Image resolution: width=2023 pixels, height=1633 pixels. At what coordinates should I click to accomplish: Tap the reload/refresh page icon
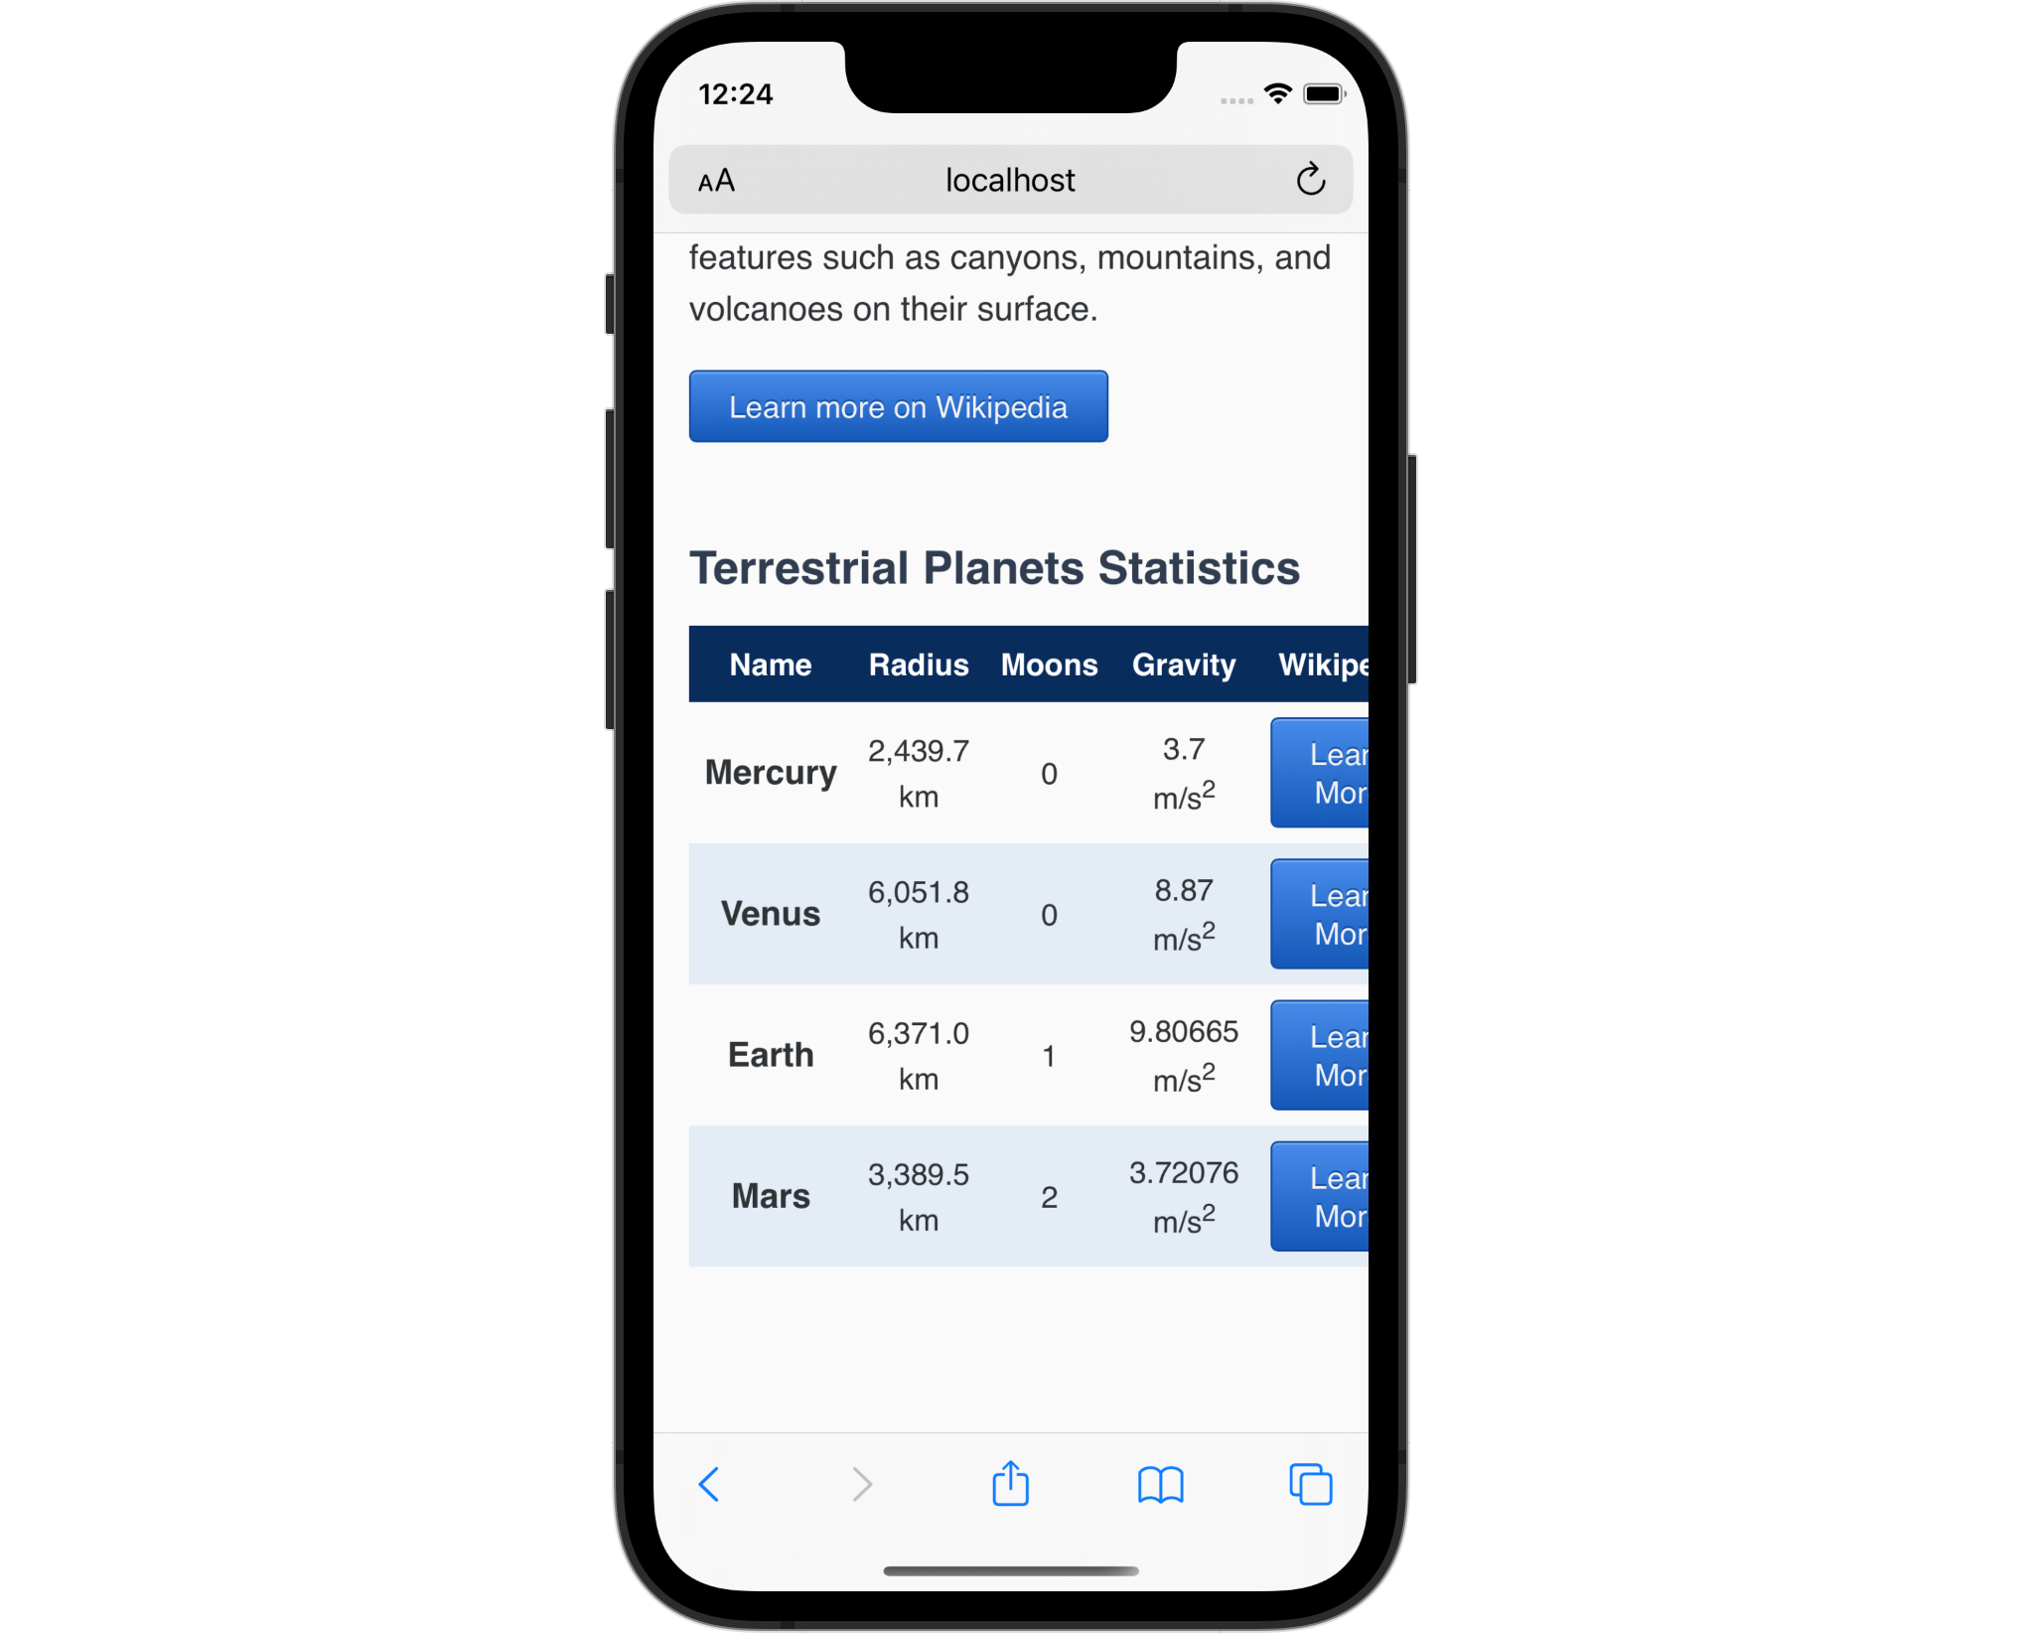[1313, 180]
